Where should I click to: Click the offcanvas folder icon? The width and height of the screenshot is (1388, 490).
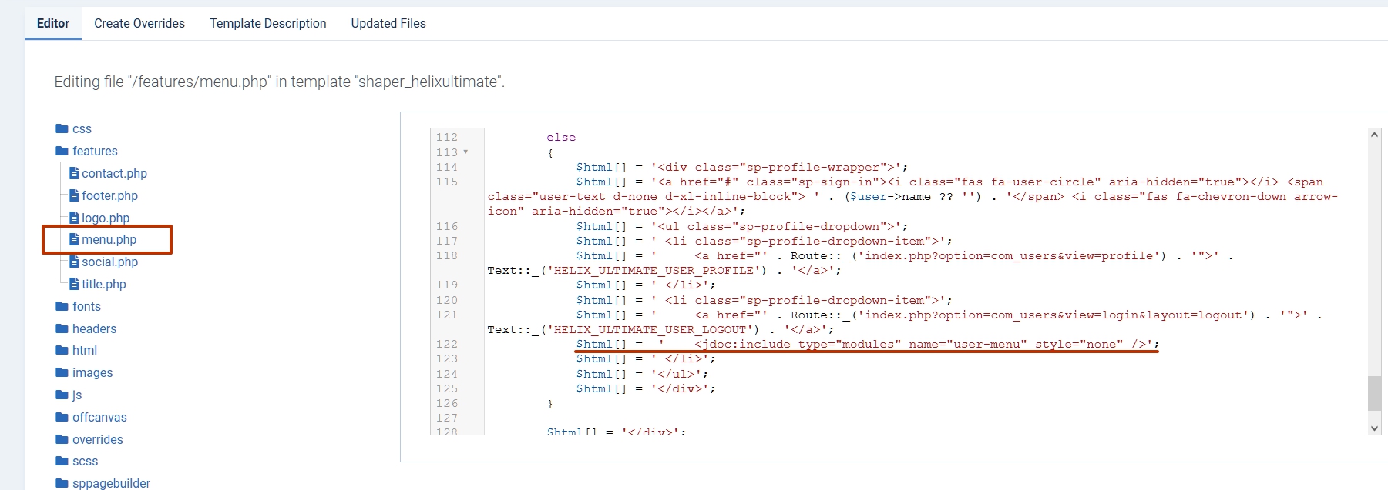(62, 417)
